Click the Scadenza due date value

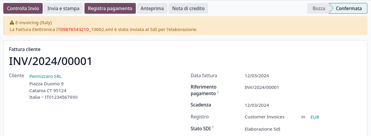[257, 105]
